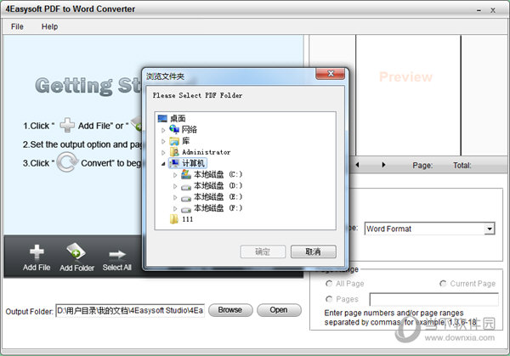Screen dimensions: 510x356
Task: Click the Network (网络) icon in tree
Action: pos(174,129)
